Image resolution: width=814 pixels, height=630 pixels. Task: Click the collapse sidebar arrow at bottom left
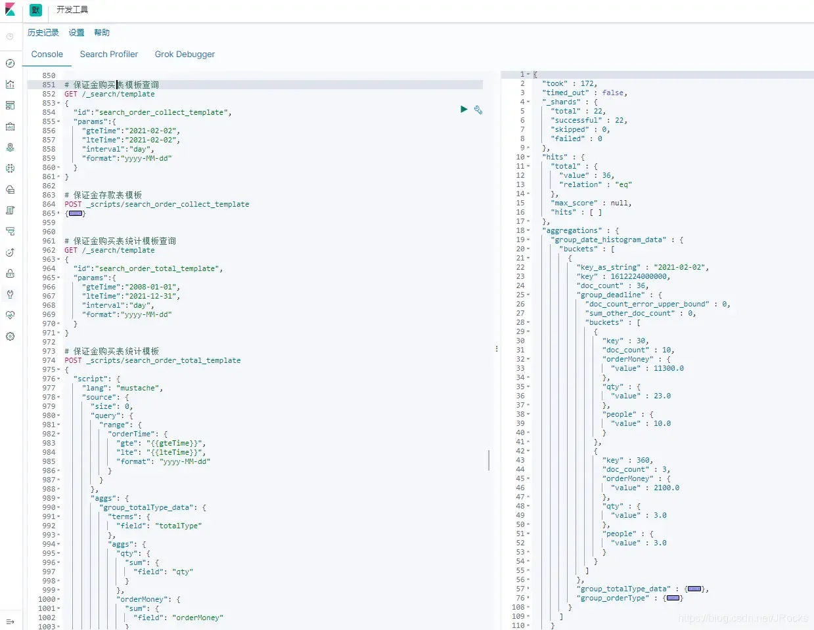(x=10, y=621)
